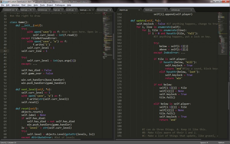
Task: Click left pane vertical scrollbar thumb
Action: (113, 46)
